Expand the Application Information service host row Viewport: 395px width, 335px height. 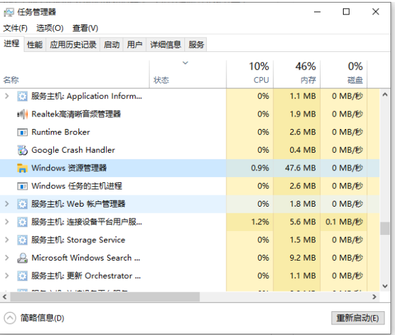tap(7, 96)
